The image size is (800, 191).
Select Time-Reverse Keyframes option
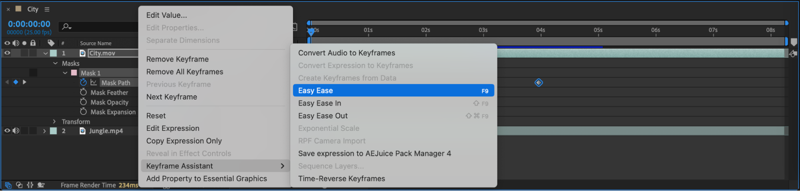341,179
